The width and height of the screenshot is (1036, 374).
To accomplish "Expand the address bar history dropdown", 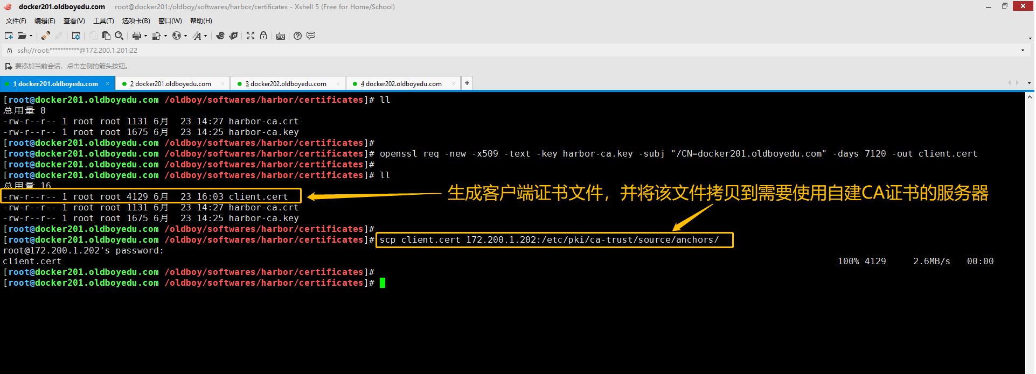I will (x=1023, y=51).
